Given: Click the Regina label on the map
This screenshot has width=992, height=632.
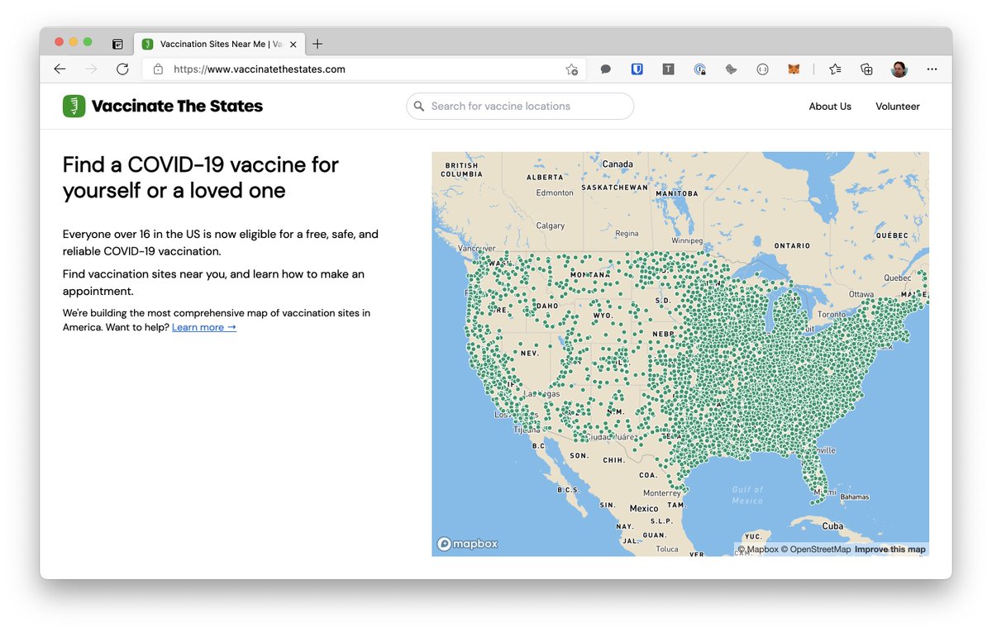Looking at the screenshot, I should pyautogui.click(x=627, y=234).
